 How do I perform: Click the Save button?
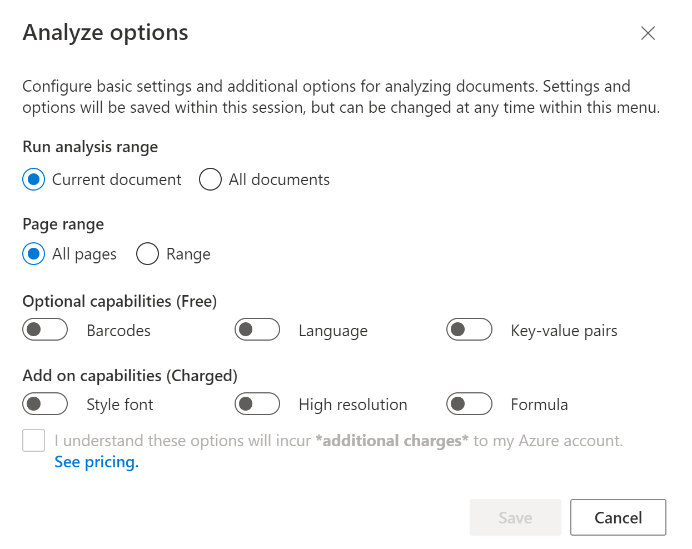(515, 517)
